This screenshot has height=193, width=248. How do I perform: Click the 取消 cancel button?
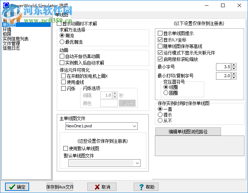pos(102,187)
